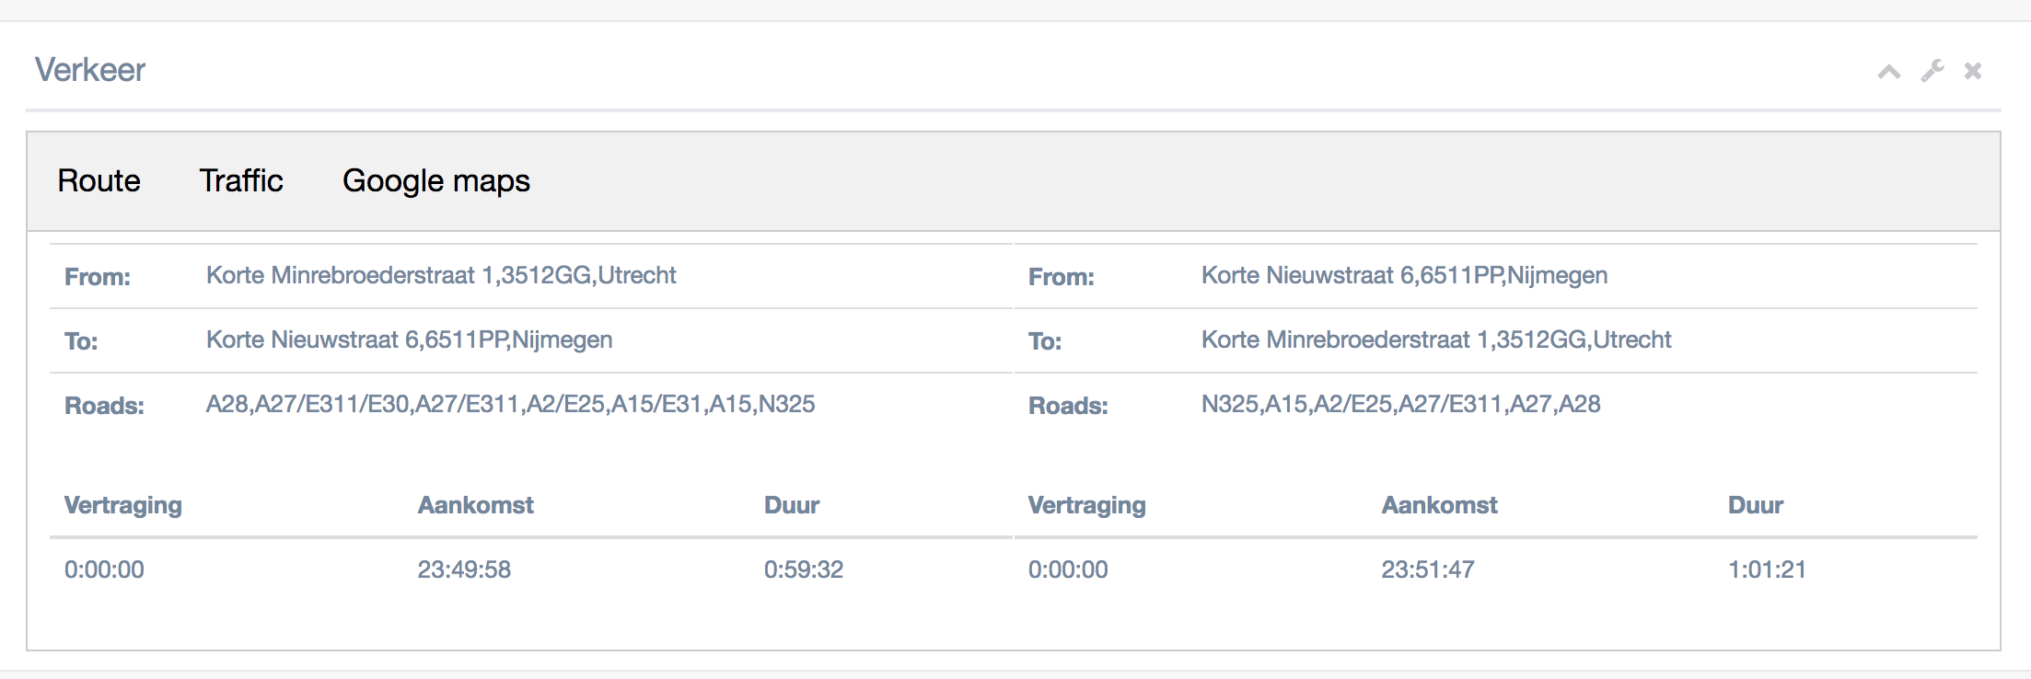Select duration value 1:01:21

pos(1768,570)
